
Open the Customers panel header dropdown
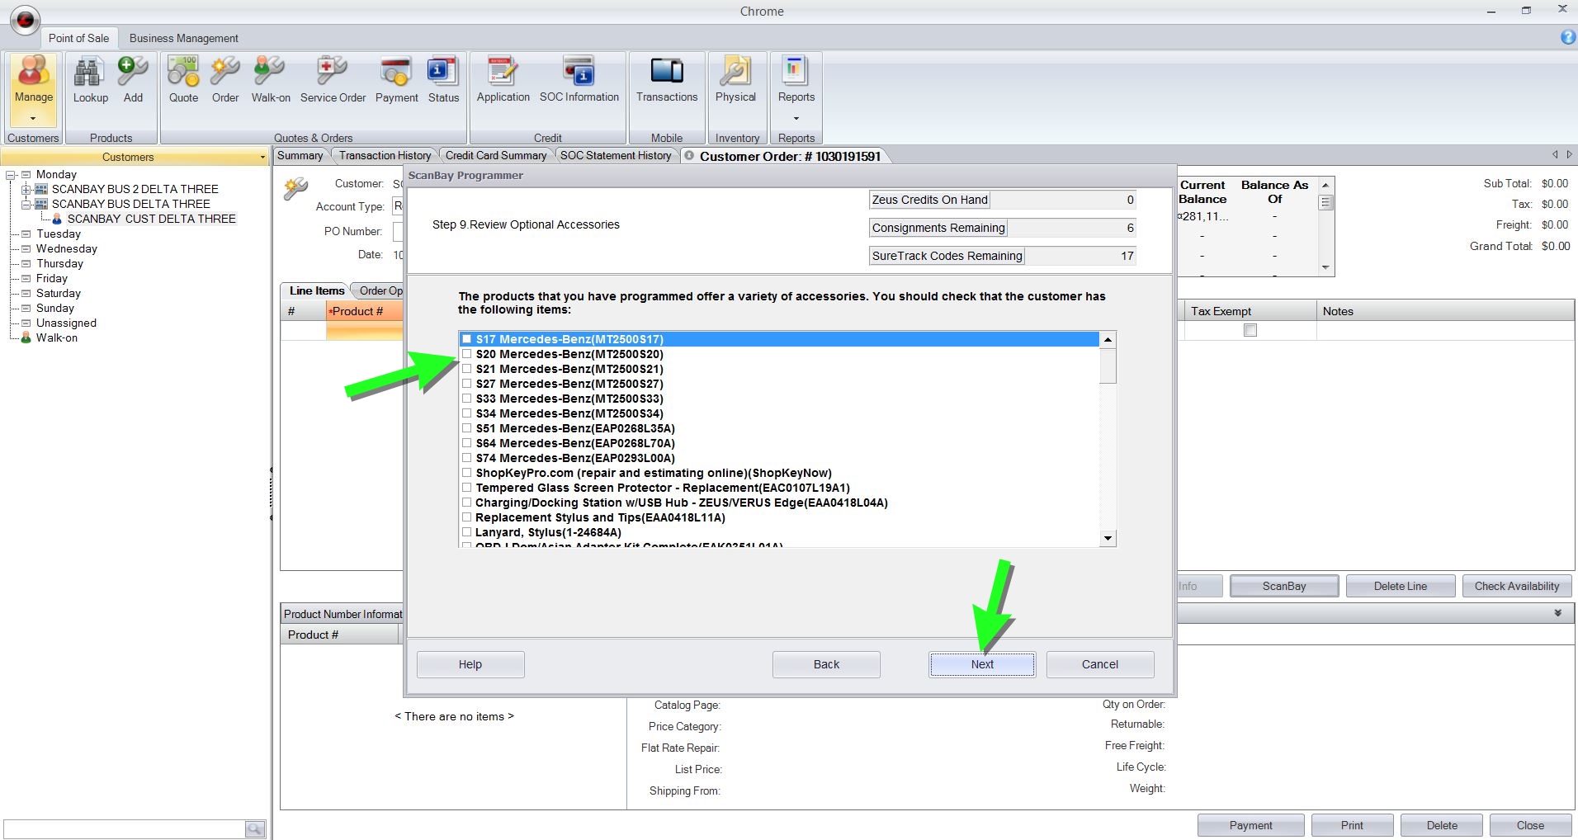pos(262,157)
